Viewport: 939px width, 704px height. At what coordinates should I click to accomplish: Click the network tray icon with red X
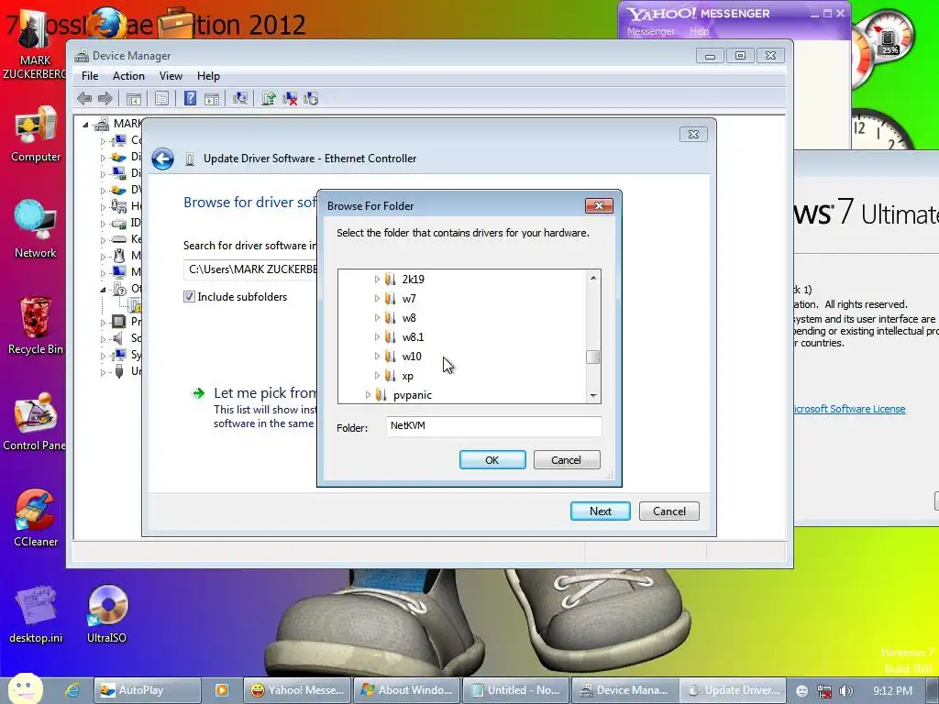point(824,691)
